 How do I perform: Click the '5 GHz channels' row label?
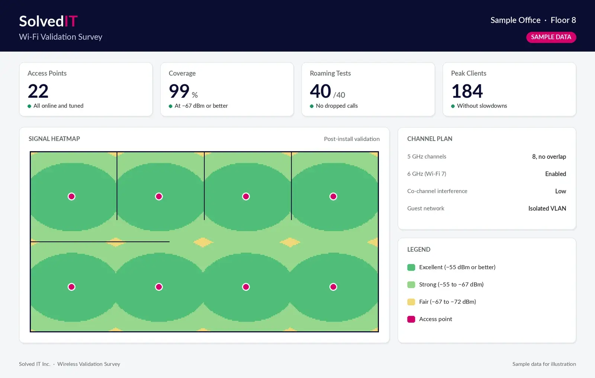pyautogui.click(x=427, y=157)
